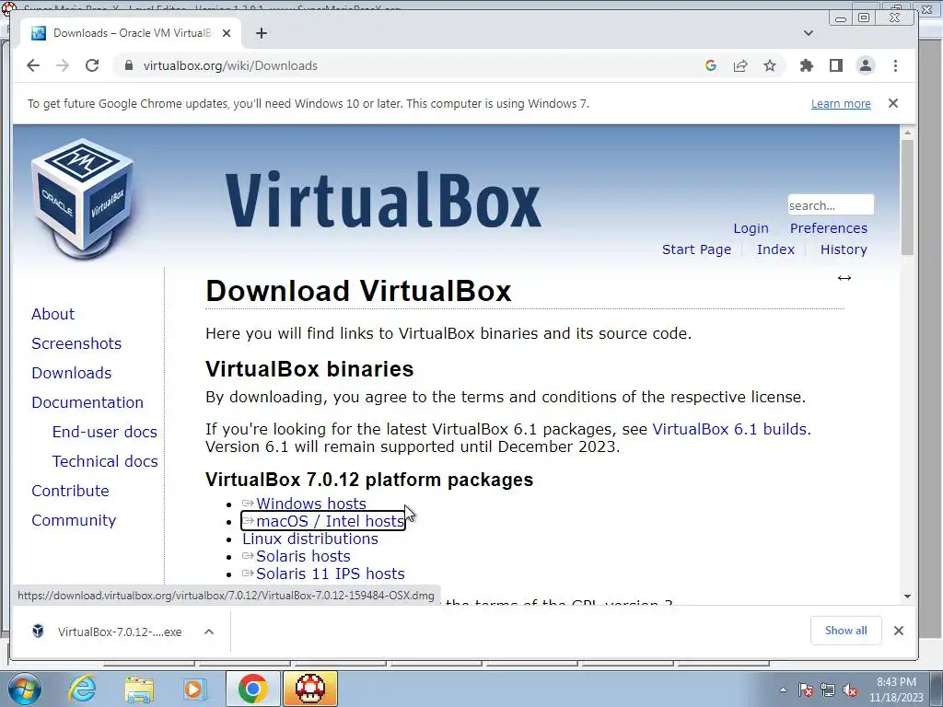This screenshot has width=943, height=707.
Task: Click the VirtualBox cube logo
Action: pos(83,199)
